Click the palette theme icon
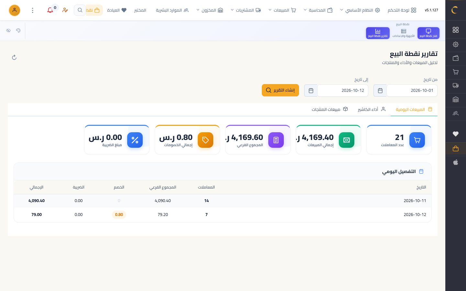This screenshot has height=291, width=466. pos(18,30)
